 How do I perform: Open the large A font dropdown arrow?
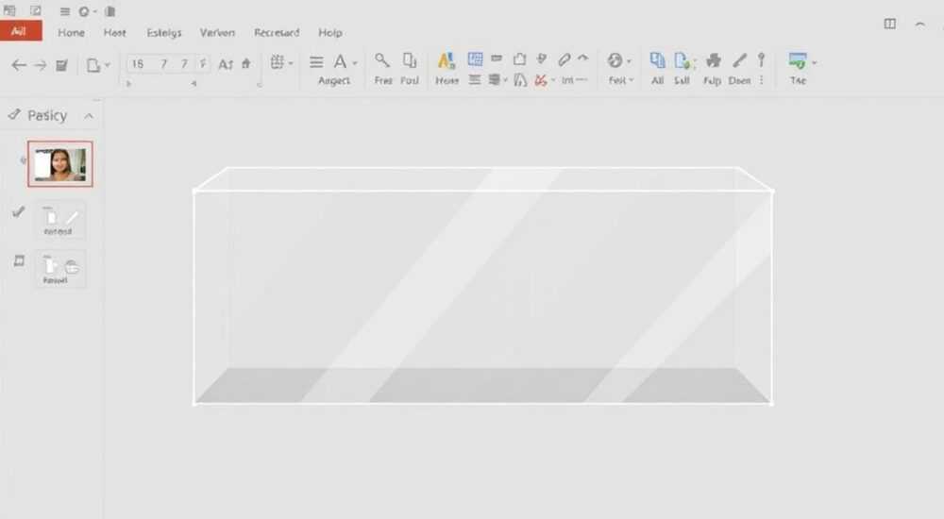click(355, 63)
